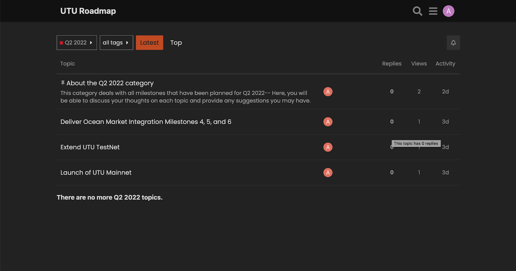The height and width of the screenshot is (271, 516).
Task: Open the hamburger menu icon
Action: [433, 11]
